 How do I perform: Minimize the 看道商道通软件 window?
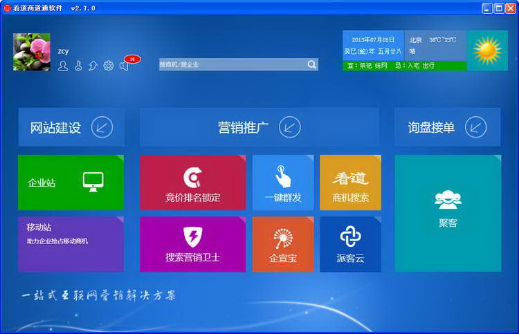[x=486, y=8]
